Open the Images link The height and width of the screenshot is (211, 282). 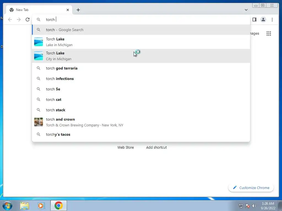(x=254, y=33)
